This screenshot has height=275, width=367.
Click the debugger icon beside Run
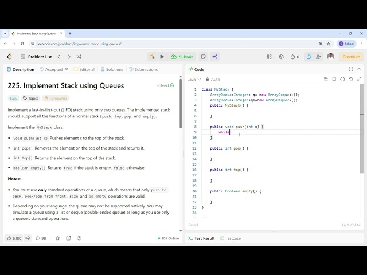[152, 57]
